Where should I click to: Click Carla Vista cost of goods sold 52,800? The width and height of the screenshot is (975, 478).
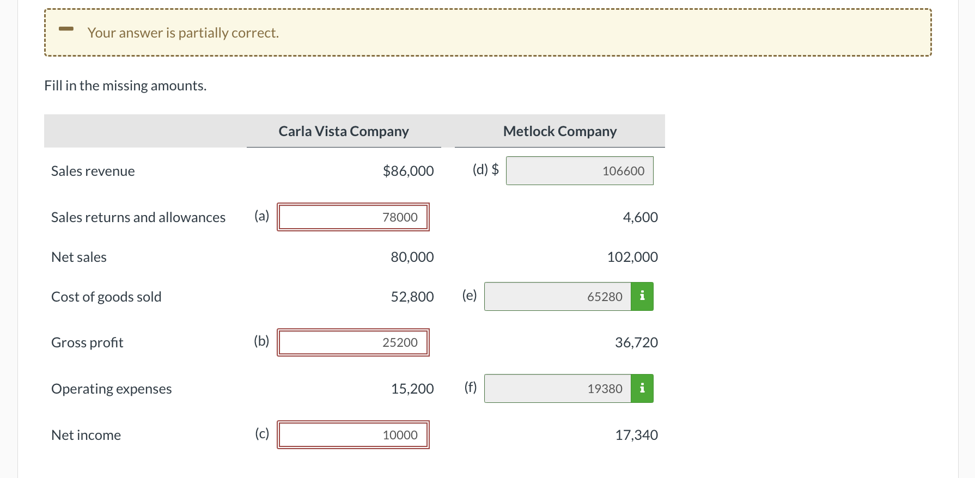[x=412, y=297]
